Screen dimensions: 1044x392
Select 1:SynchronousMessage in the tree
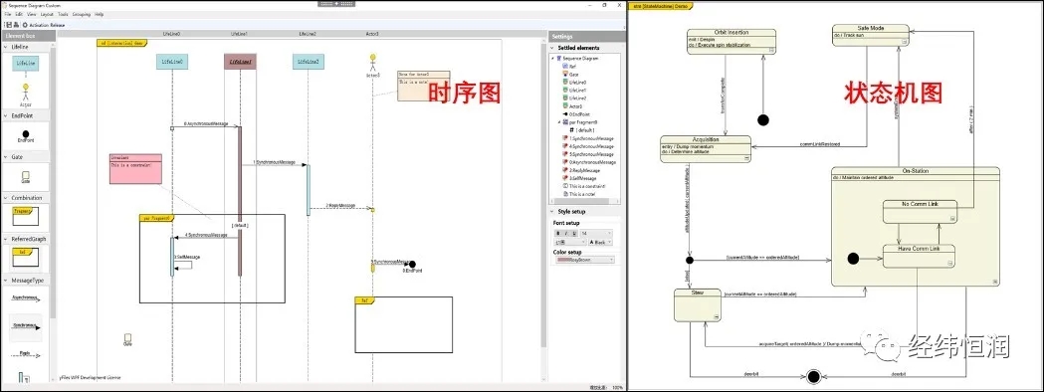click(x=591, y=138)
